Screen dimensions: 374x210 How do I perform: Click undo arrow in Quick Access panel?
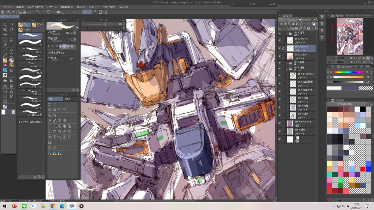click(x=49, y=104)
